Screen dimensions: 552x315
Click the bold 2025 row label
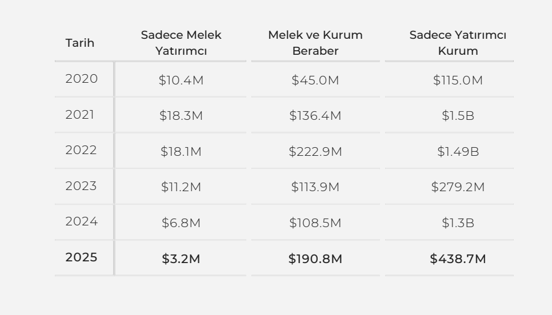[81, 257]
